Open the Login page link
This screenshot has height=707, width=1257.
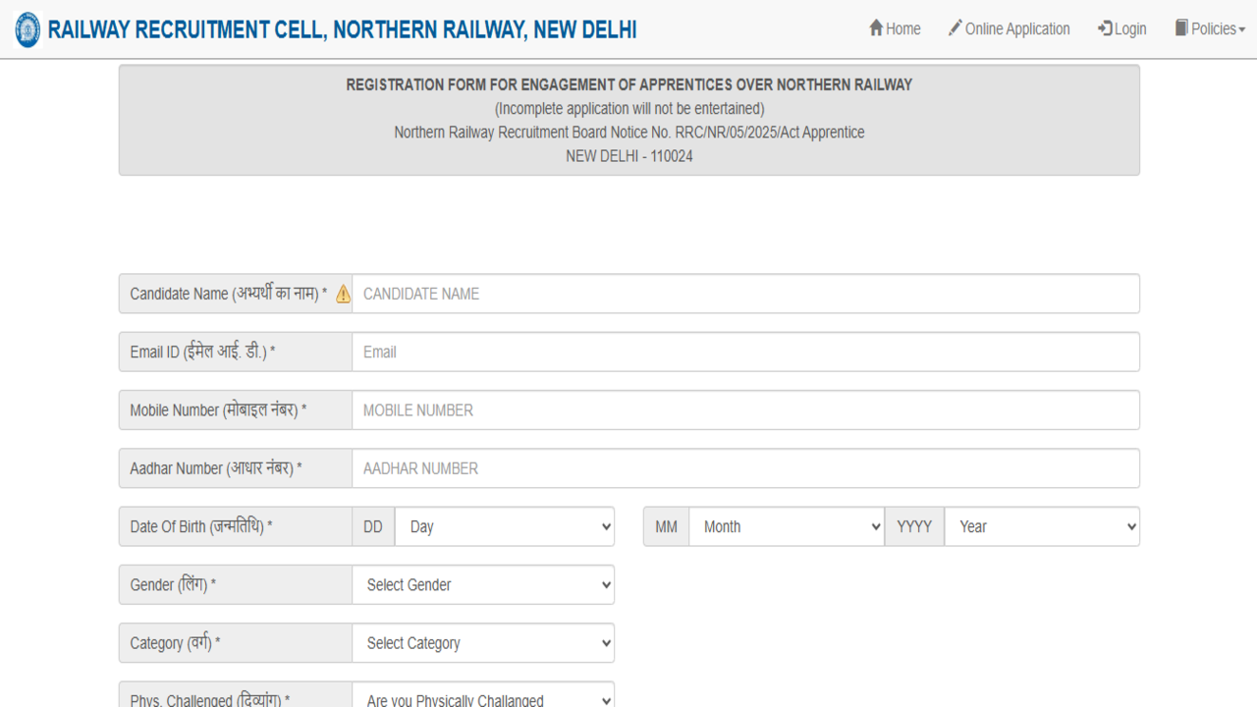[x=1130, y=28]
